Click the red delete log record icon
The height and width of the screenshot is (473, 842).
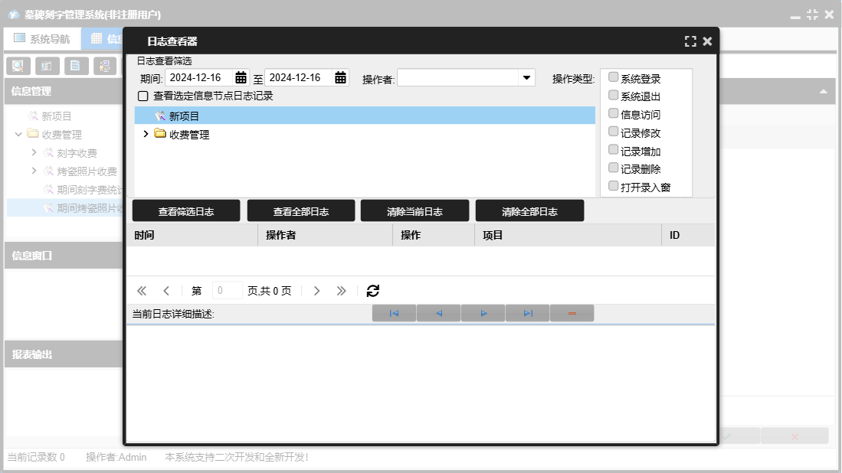[x=572, y=313]
